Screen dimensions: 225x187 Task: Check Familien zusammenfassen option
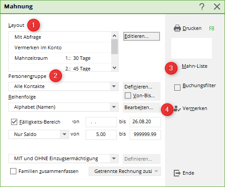pyautogui.click(x=13, y=171)
